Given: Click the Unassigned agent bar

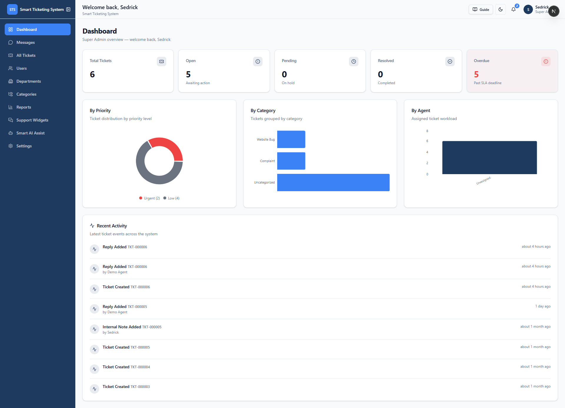Looking at the screenshot, I should (489, 158).
